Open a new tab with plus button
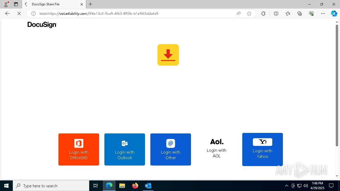Screen dimensions: 340x191 click(91, 4)
